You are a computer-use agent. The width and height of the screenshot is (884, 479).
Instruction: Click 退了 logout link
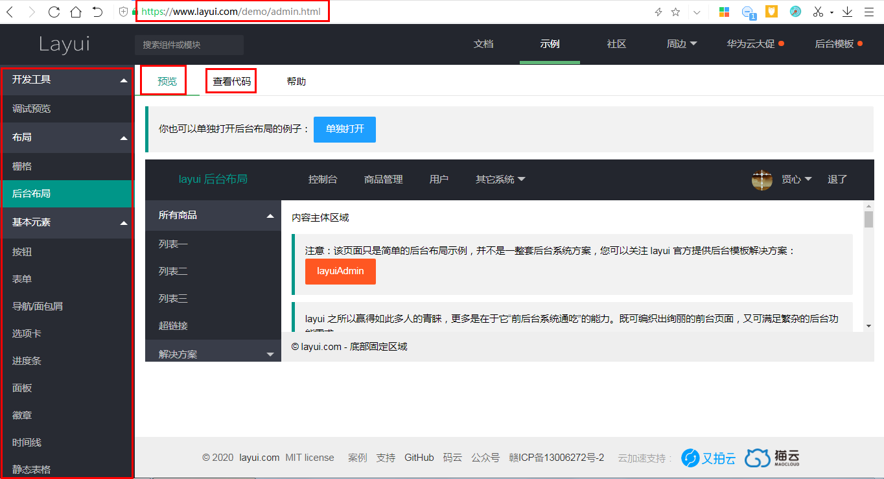pyautogui.click(x=837, y=180)
